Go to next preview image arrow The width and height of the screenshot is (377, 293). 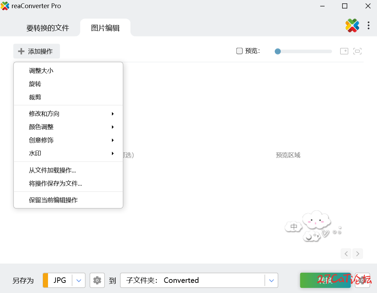[357, 254]
